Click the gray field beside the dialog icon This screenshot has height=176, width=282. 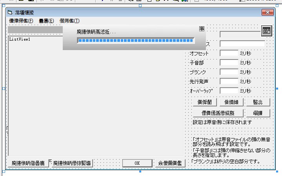click(240, 34)
